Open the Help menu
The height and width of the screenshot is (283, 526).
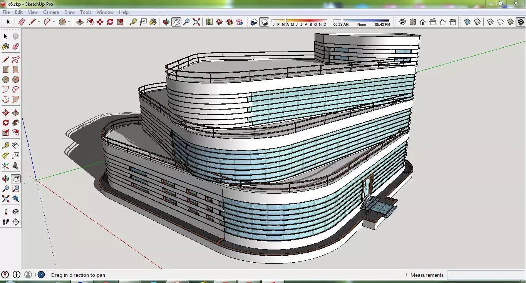pyautogui.click(x=124, y=12)
